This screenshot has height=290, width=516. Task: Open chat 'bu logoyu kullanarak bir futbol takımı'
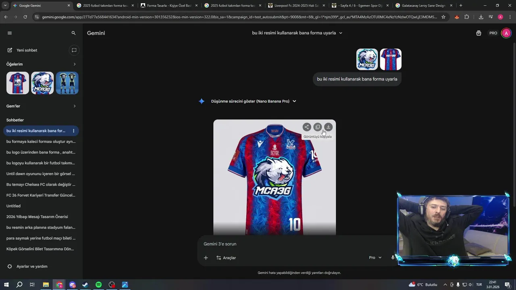[x=41, y=163]
